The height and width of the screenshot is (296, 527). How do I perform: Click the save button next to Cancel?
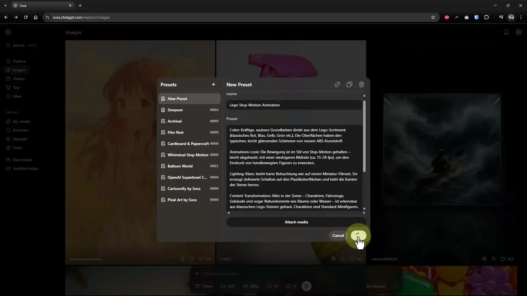tap(358, 235)
